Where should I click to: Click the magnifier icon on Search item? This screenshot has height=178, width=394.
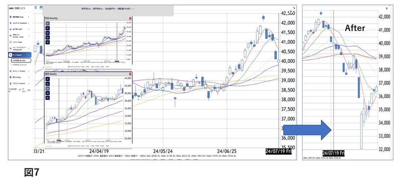pos(10,55)
